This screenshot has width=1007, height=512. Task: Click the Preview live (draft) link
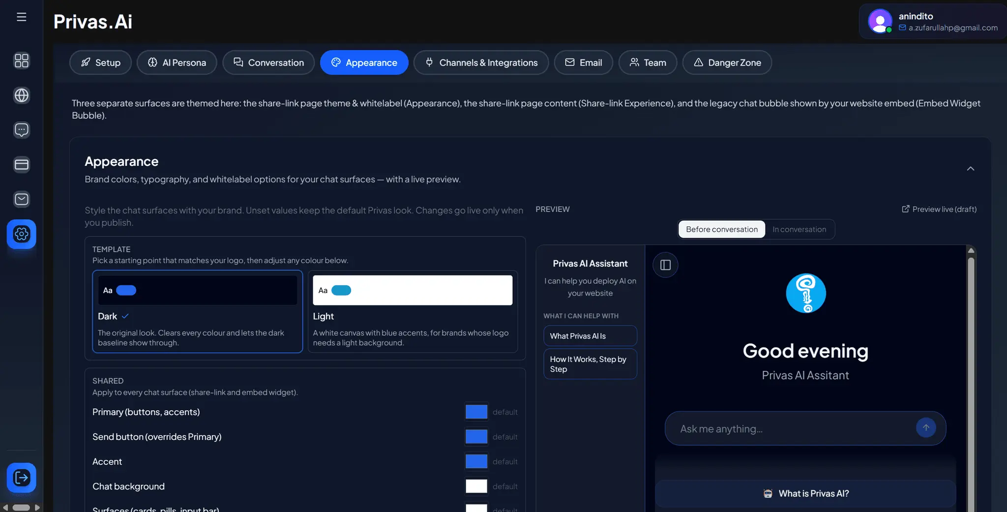click(x=939, y=209)
